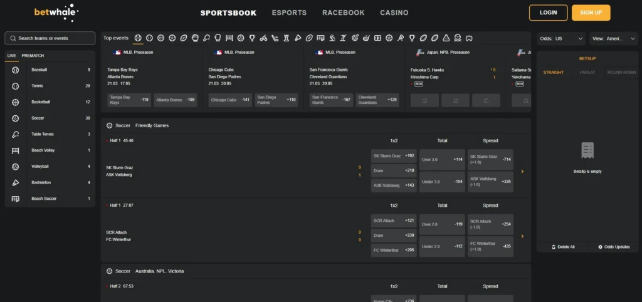Click Delete All in the betslip

(x=562, y=247)
